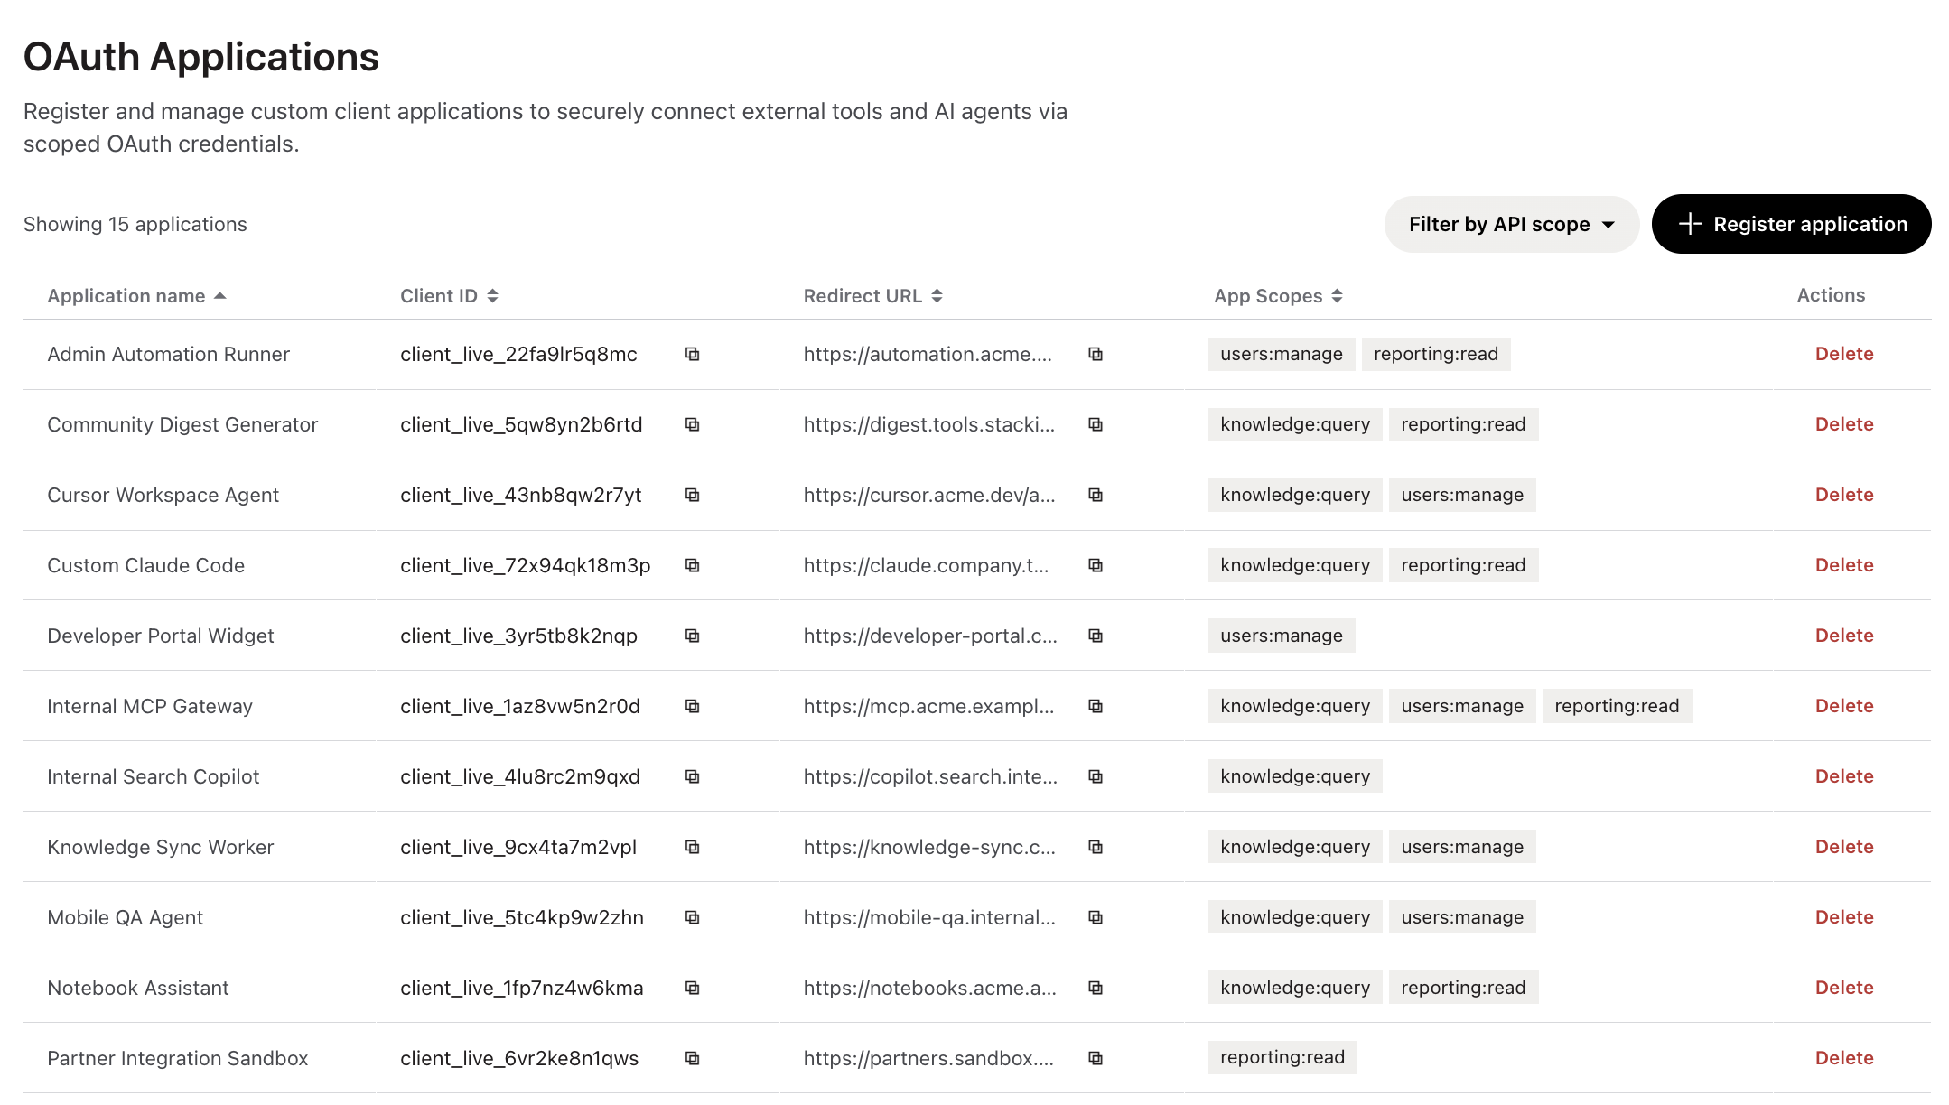Sort by Client ID column header
Viewport: 1949px width, 1105px height.
pyautogui.click(x=449, y=296)
